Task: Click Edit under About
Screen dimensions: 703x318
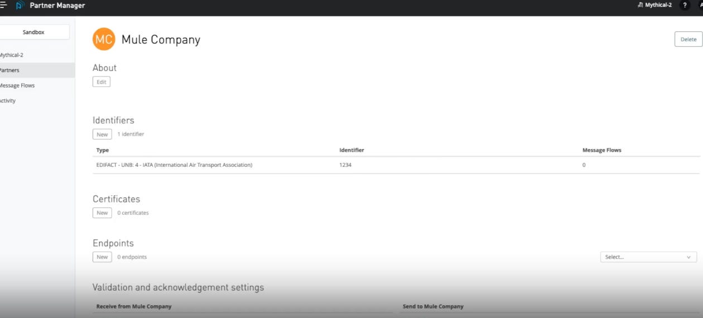Action: pos(102,82)
